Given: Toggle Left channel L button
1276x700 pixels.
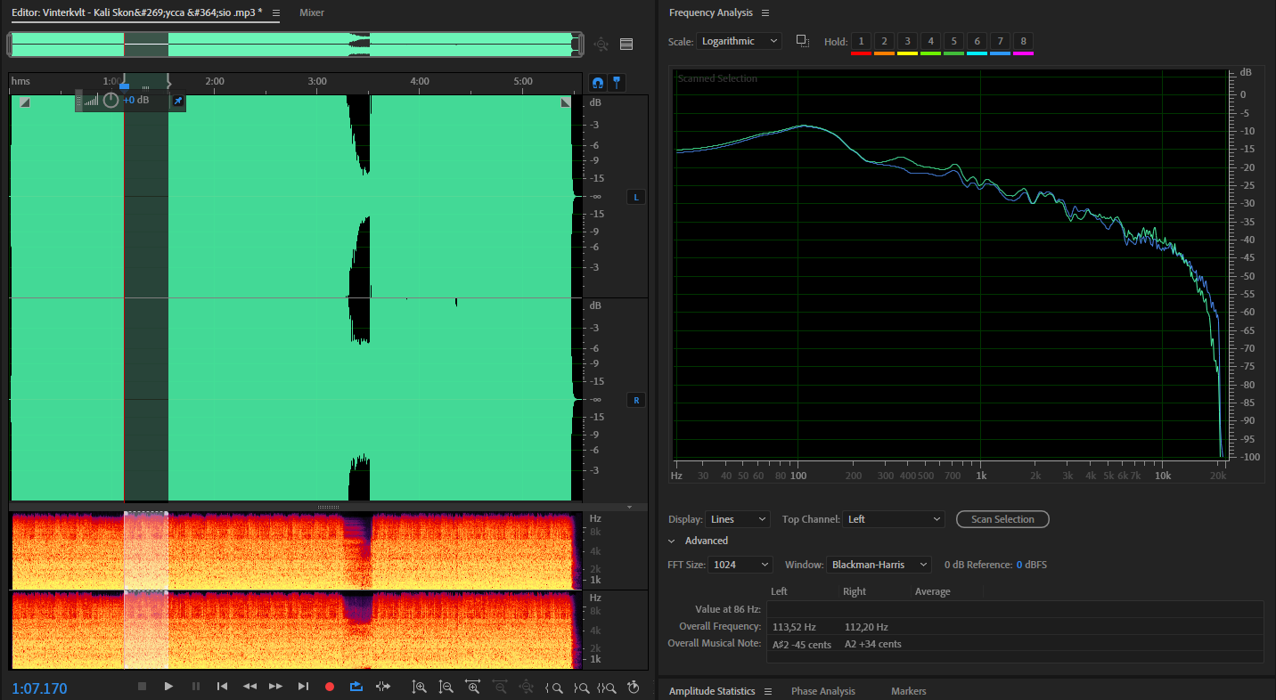Looking at the screenshot, I should (636, 197).
